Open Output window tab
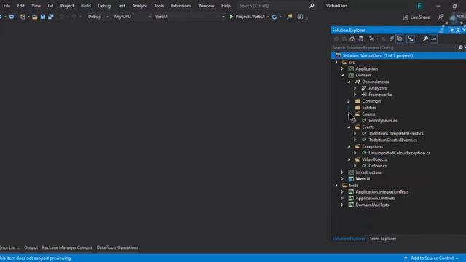 coord(31,247)
